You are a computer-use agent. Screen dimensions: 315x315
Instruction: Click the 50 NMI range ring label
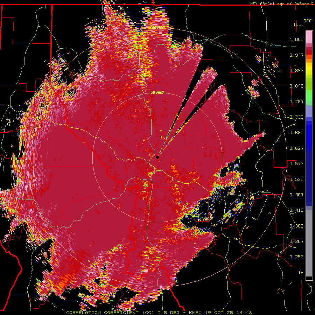click(x=157, y=93)
